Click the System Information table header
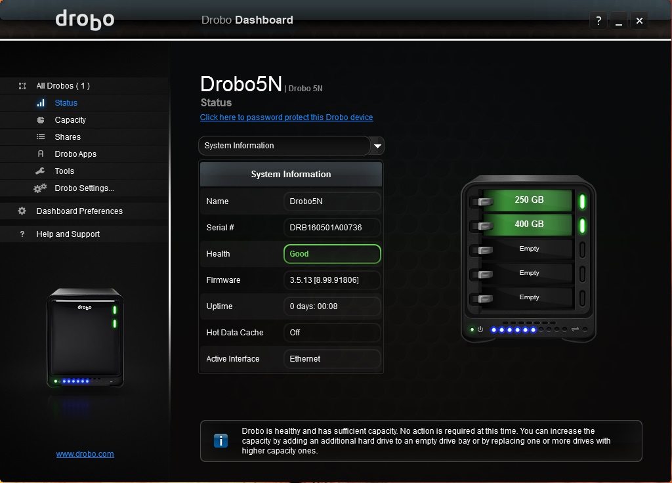The height and width of the screenshot is (483, 672). [291, 174]
